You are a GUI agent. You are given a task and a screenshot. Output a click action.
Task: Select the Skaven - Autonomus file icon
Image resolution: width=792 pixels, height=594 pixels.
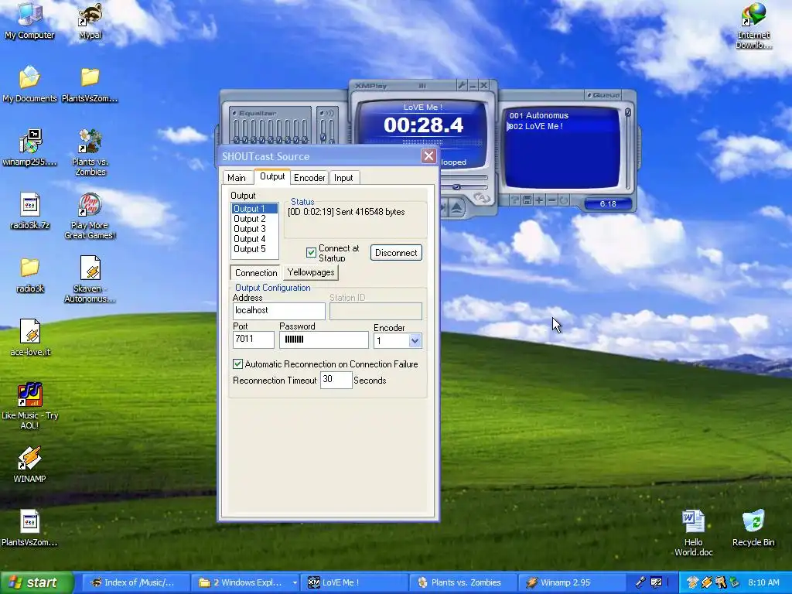tap(90, 278)
